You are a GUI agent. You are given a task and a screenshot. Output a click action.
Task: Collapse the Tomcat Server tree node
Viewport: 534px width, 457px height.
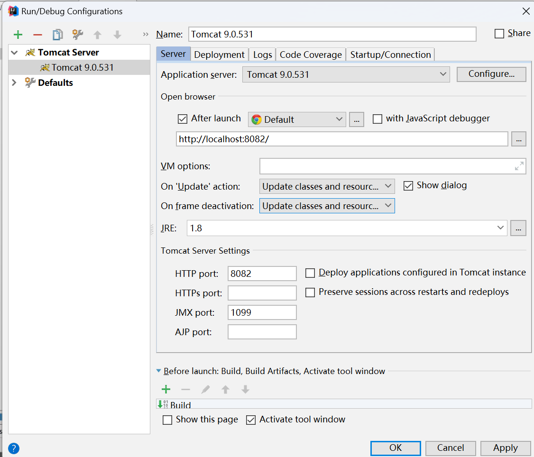14,53
